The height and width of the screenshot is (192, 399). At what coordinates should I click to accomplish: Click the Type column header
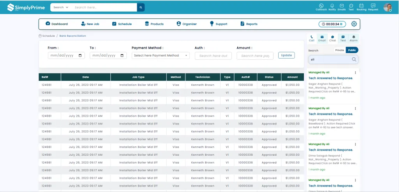pyautogui.click(x=227, y=77)
